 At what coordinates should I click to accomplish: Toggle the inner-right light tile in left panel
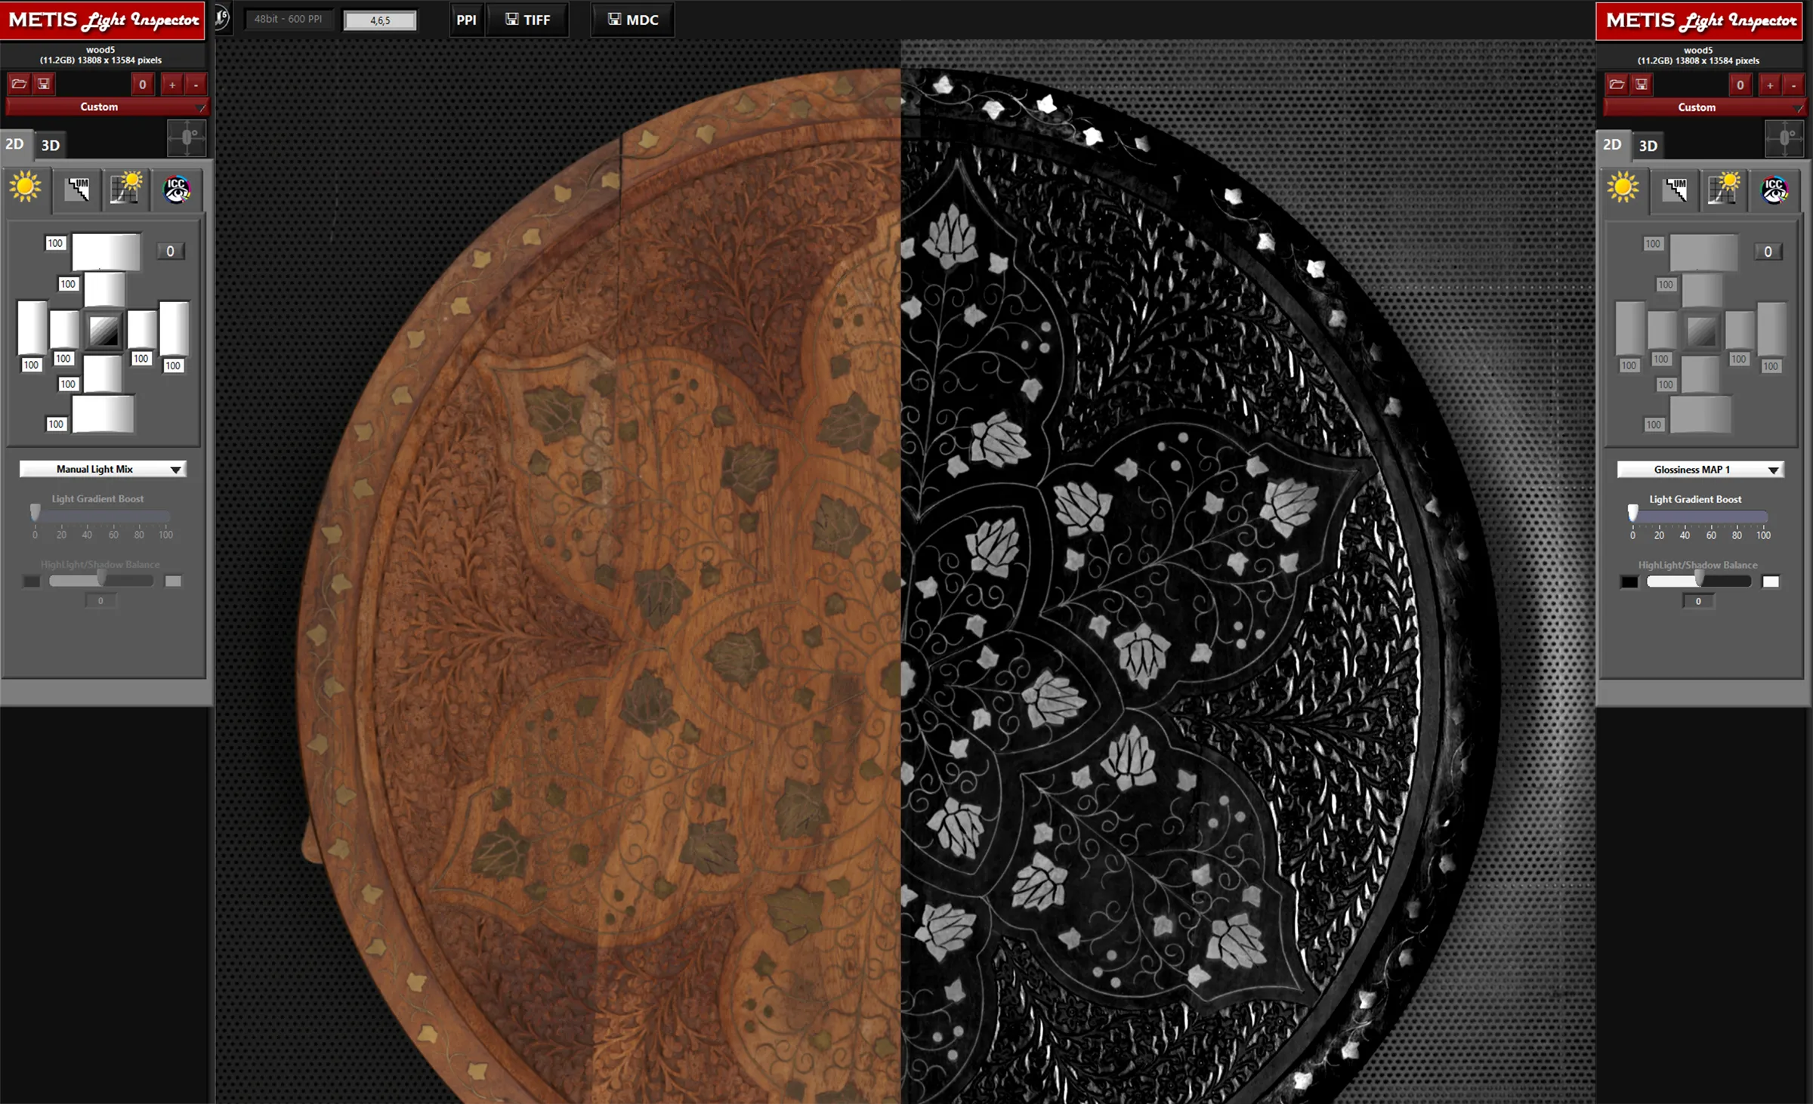click(142, 330)
